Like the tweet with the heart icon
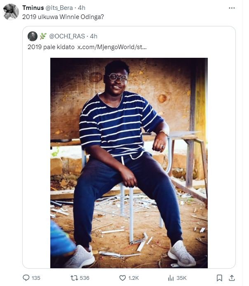 (x=122, y=278)
